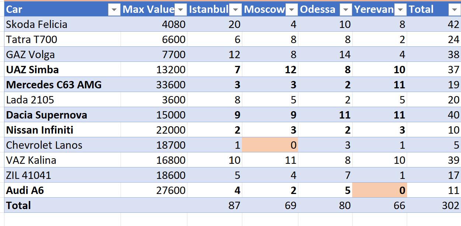Select the Mercedes C63 AMG cell
Screen dimensions: 461x226
tap(54, 85)
